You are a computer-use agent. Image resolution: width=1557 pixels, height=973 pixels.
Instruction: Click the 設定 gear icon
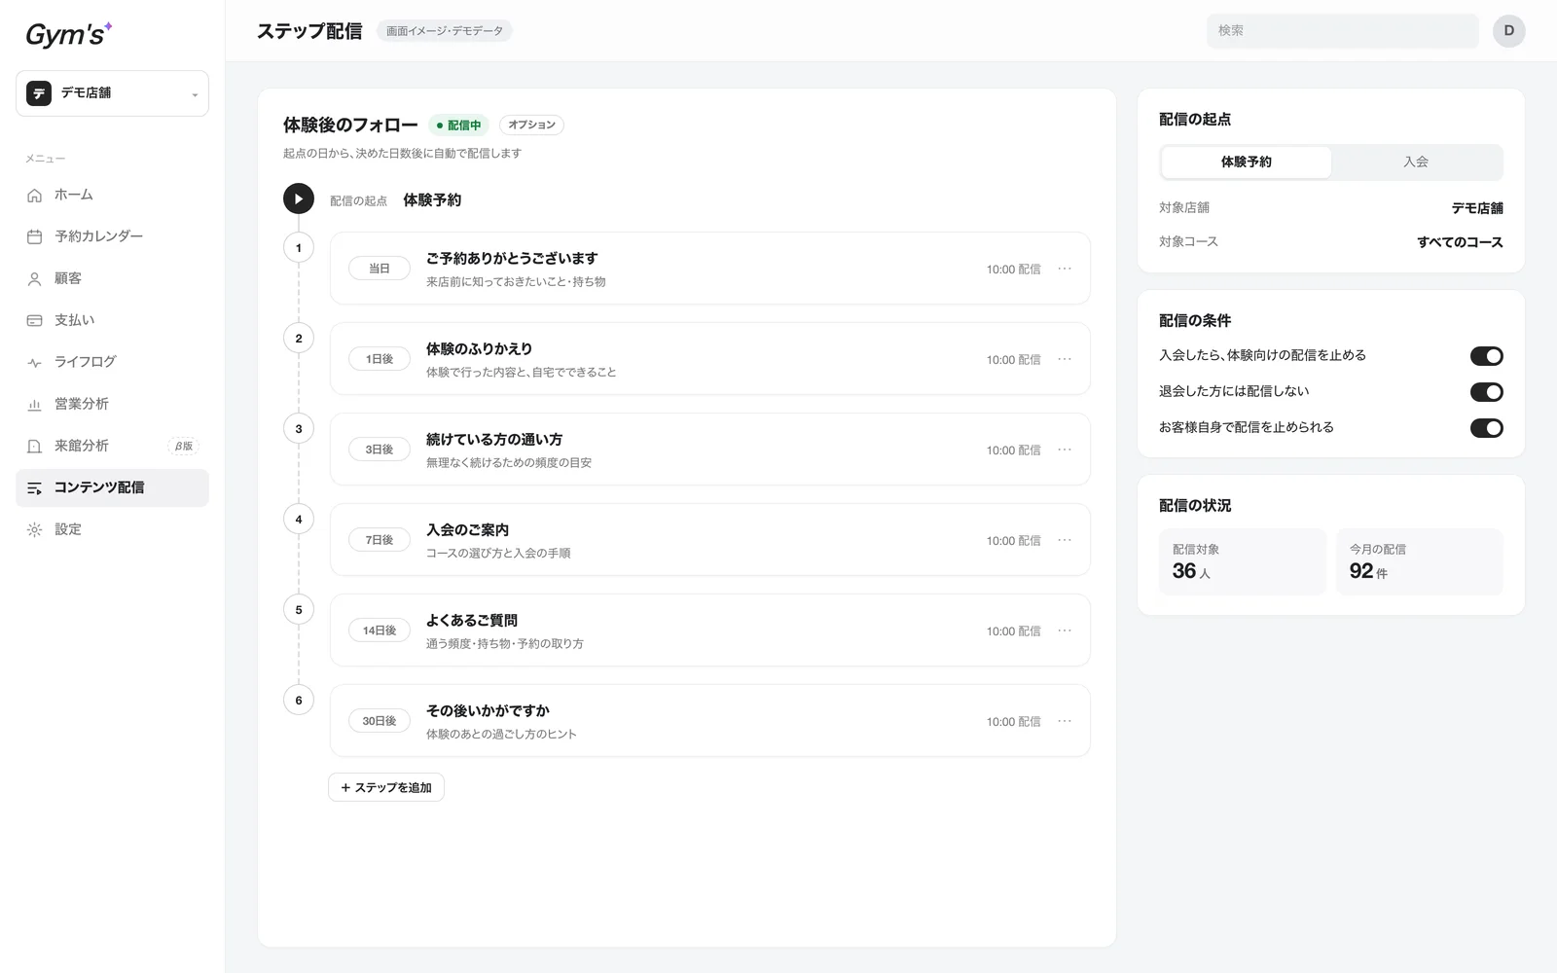35,529
